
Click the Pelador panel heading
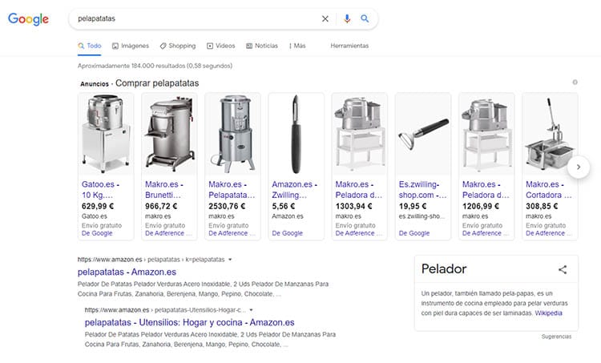tap(443, 269)
